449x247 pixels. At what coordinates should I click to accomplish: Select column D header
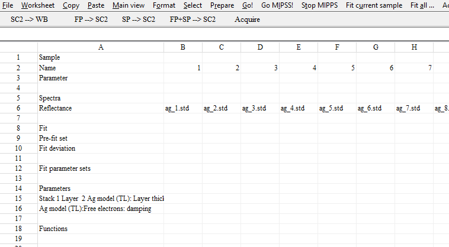[260, 47]
